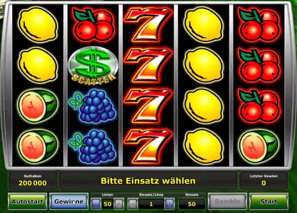Click the Guthaben balance display
Viewport: 297px width, 213px height.
[33, 180]
